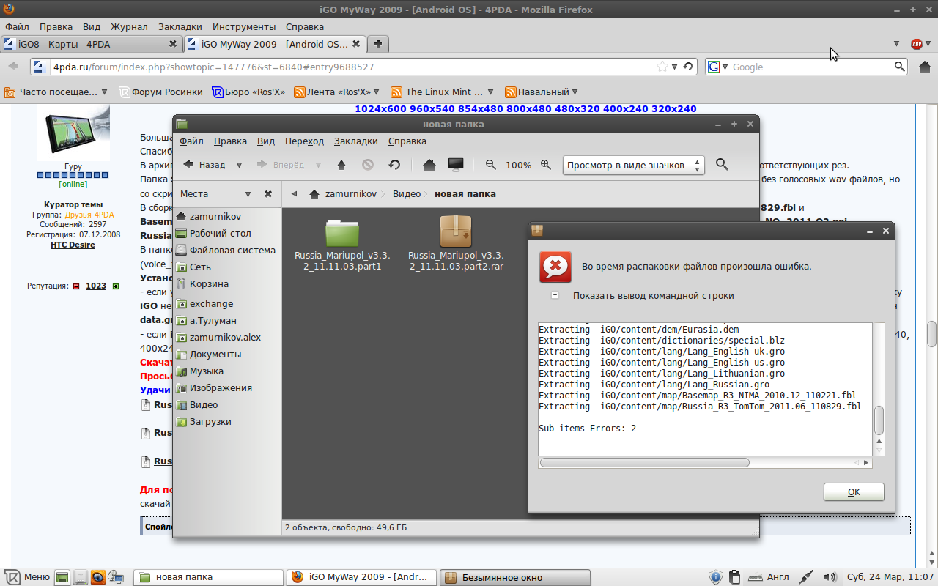Open 'Закладки' menu in file manager
This screenshot has width=938, height=586.
356,141
